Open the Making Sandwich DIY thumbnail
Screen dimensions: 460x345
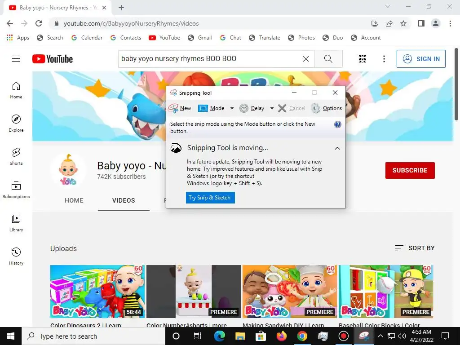pos(290,292)
